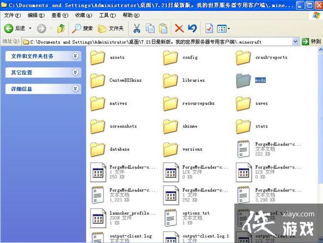Select the launcher_profiles JSON file
Viewport: 323px width, 243px height.
pos(98,217)
